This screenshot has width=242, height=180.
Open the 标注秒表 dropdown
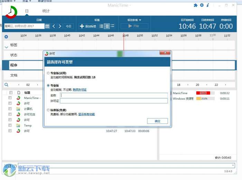(x=134, y=20)
